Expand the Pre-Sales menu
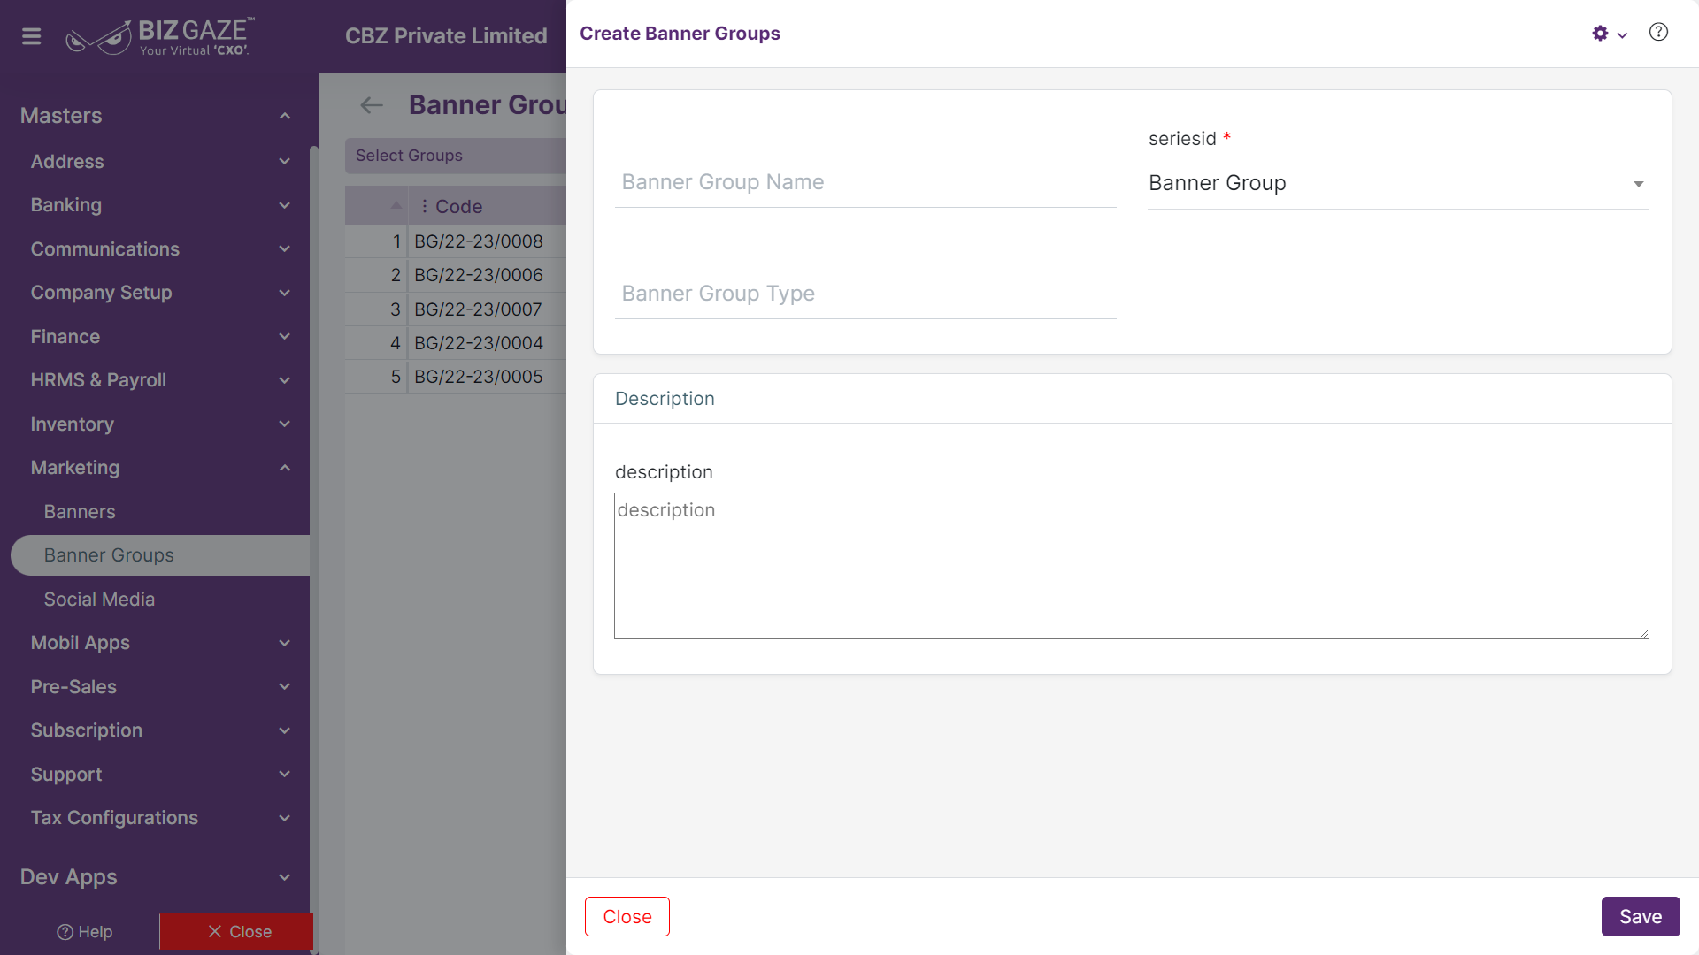This screenshot has height=955, width=1699. coord(159,687)
